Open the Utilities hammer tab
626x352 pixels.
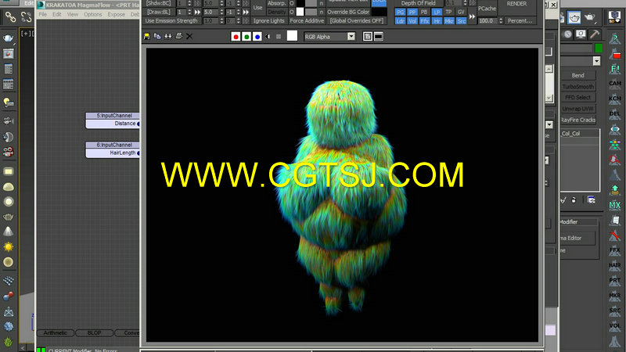pyautogui.click(x=595, y=34)
